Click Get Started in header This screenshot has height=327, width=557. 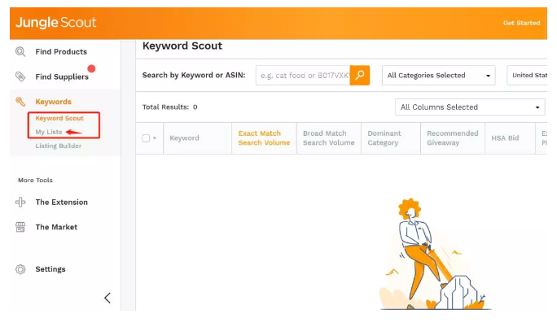(521, 23)
